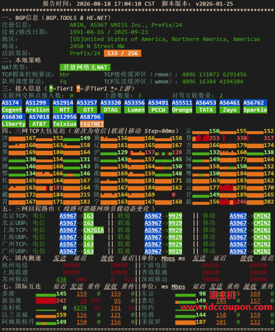Click the CN2GIA badge in 上海TCP row

[94, 230]
